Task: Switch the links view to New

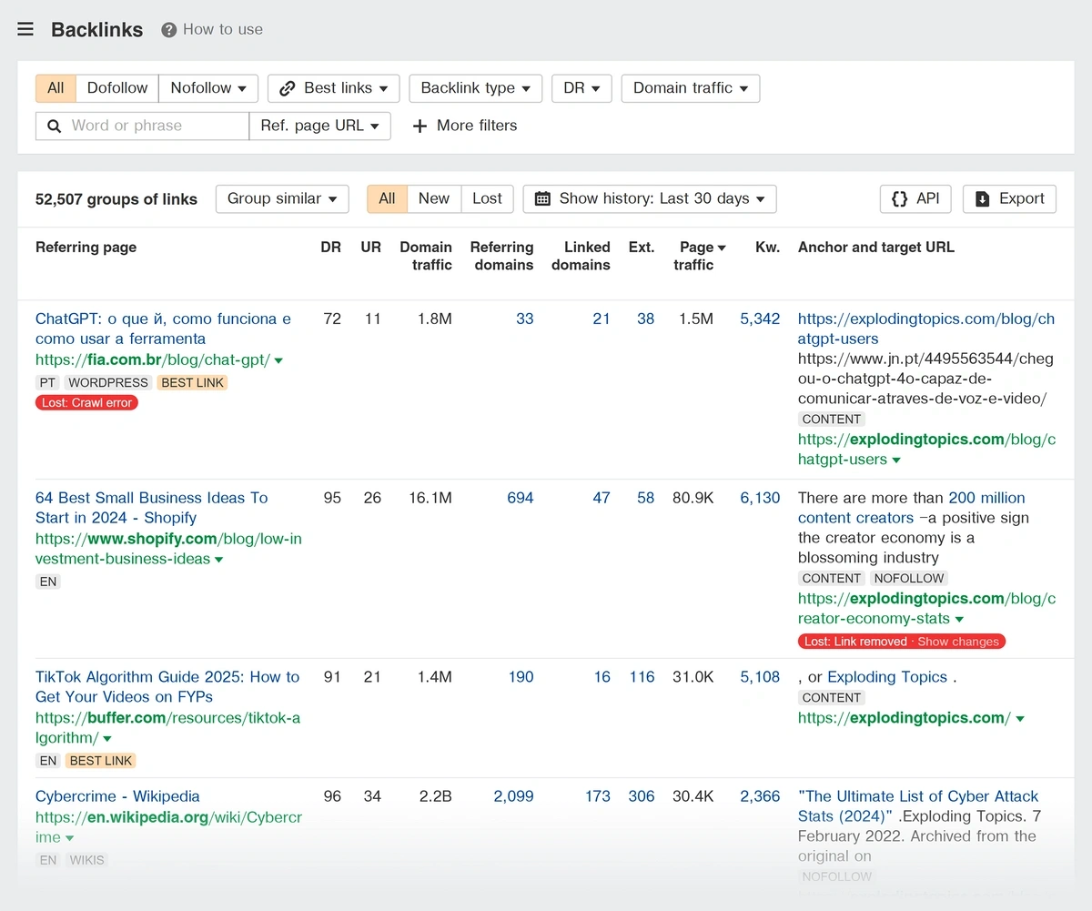Action: click(x=434, y=198)
